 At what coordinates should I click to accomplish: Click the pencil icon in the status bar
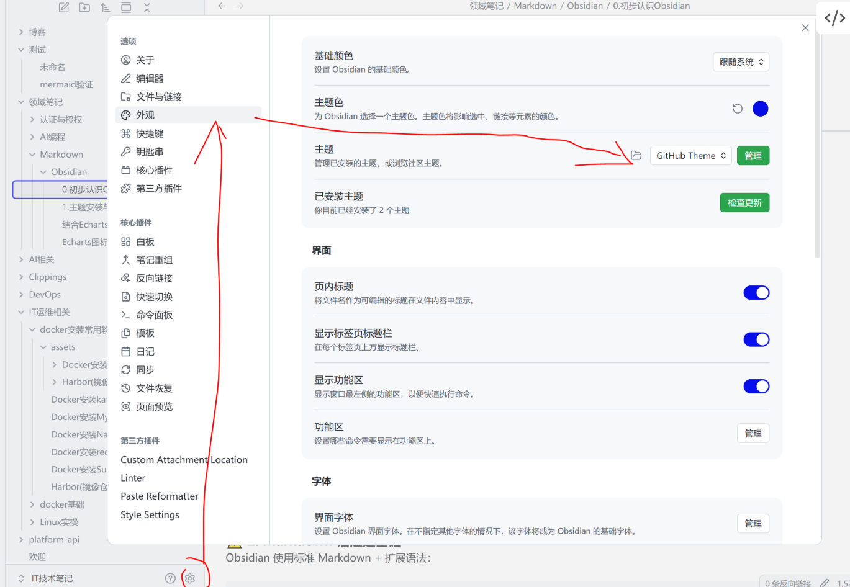point(825,583)
